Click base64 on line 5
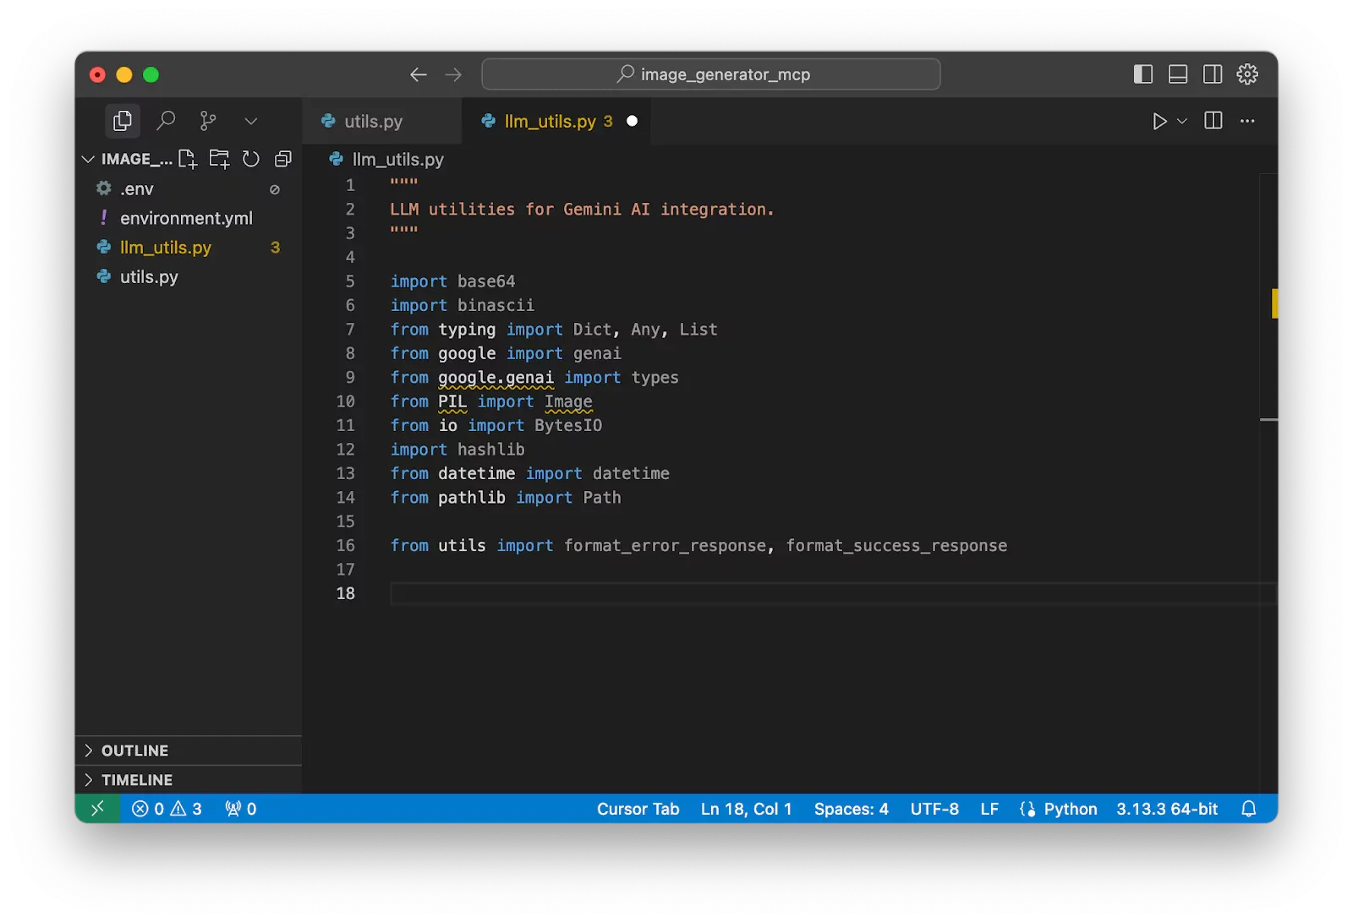Viewport: 1353px width, 922px height. pos(486,281)
